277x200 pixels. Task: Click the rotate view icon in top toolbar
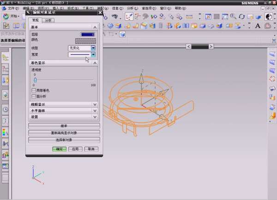tap(241, 16)
